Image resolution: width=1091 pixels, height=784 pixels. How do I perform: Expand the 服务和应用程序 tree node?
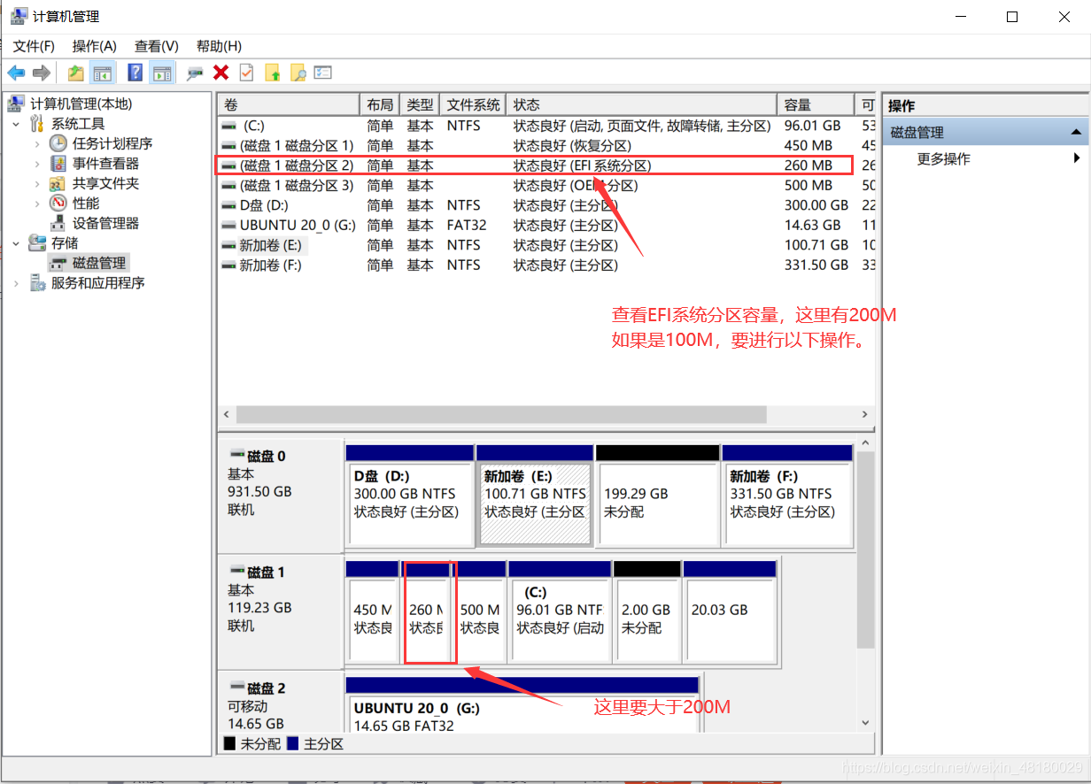(17, 283)
